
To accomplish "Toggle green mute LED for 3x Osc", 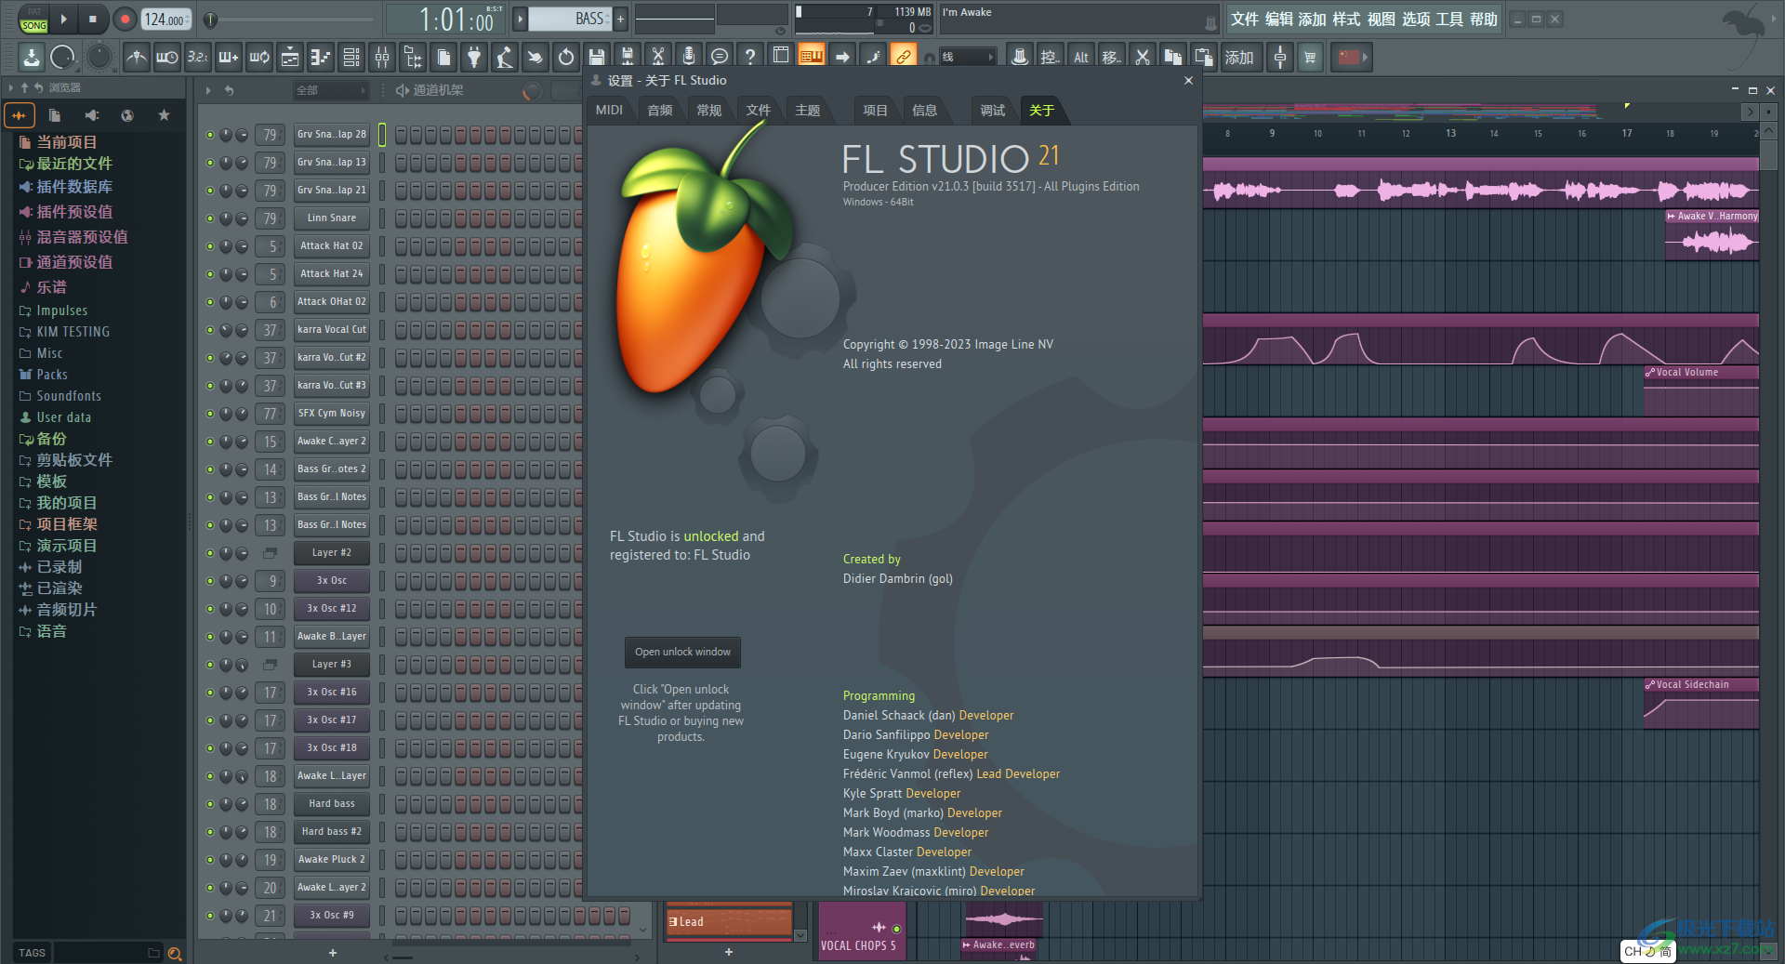I will 210,581.
